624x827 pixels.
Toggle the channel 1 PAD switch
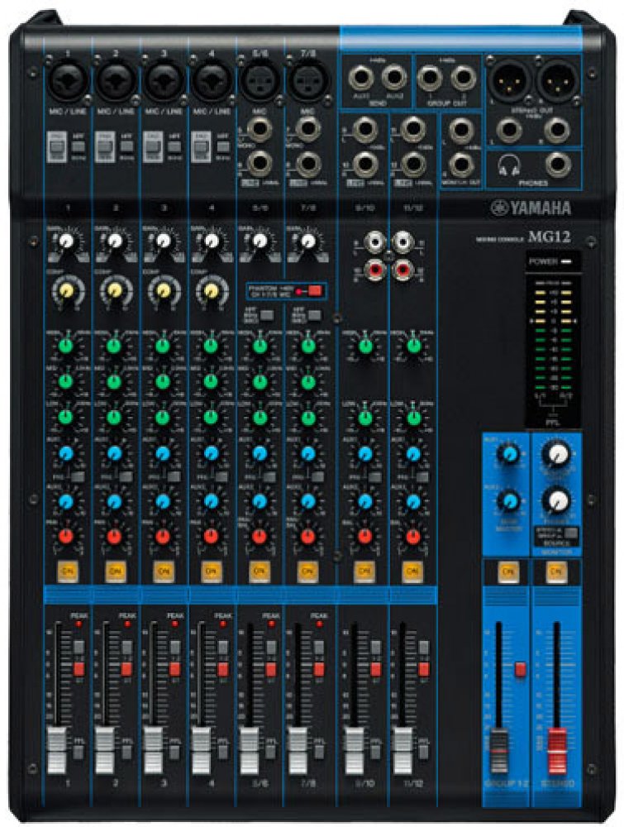[x=57, y=148]
